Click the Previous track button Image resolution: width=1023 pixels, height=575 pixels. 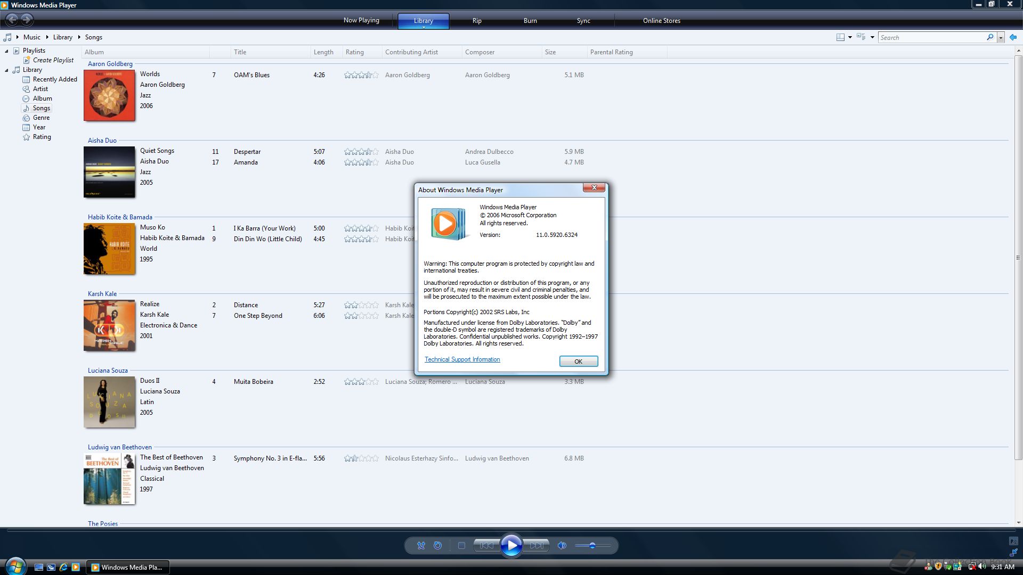pos(486,545)
